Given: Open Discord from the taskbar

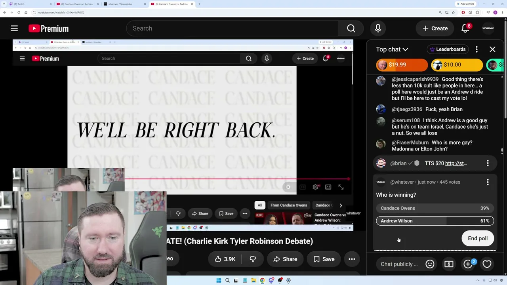Looking at the screenshot, I should tap(271, 280).
